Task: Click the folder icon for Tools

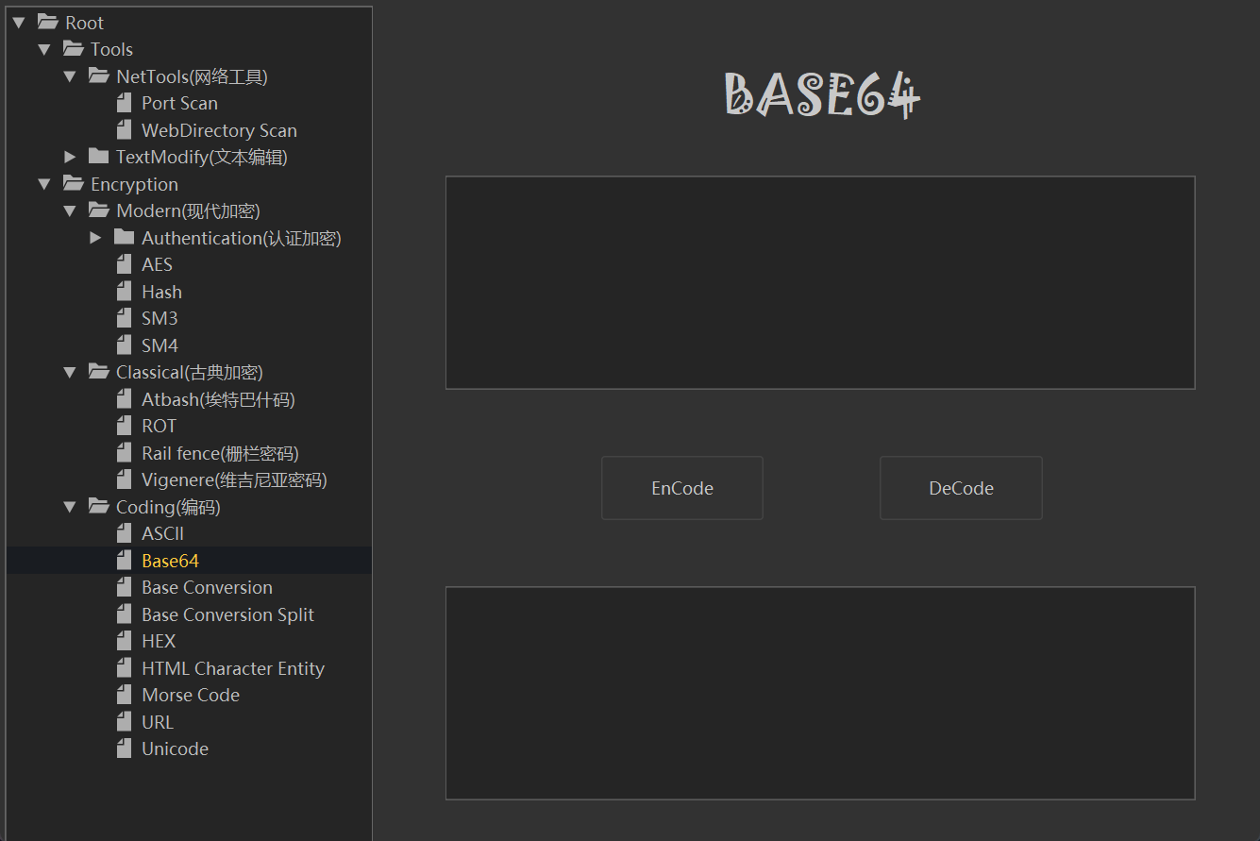Action: point(74,49)
